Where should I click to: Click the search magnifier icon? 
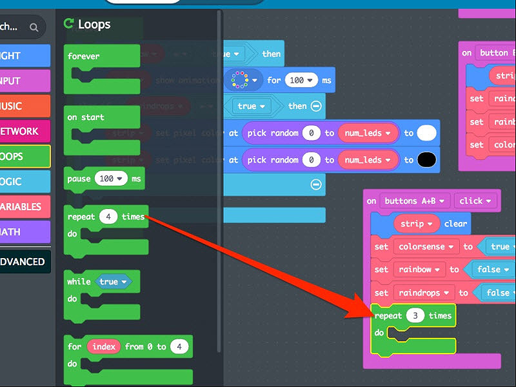click(x=34, y=27)
